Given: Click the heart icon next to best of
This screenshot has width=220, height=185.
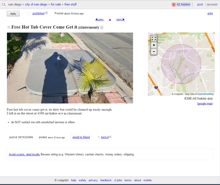Looking at the screenshot, I should click(99, 137).
